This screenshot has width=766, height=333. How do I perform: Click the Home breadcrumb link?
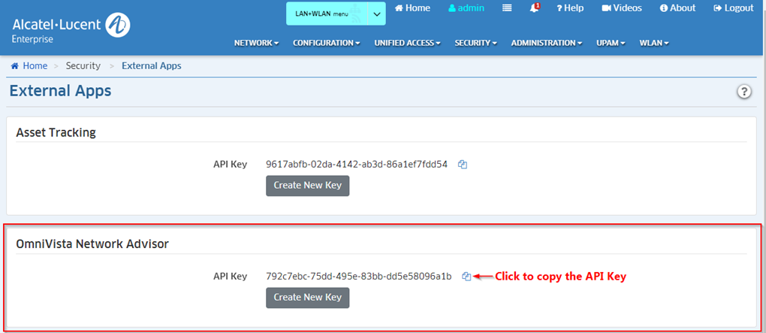pyautogui.click(x=29, y=66)
